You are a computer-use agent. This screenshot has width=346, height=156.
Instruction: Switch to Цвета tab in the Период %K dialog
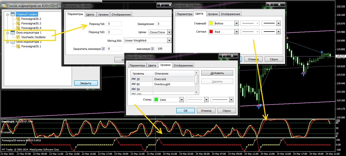[x=90, y=15]
